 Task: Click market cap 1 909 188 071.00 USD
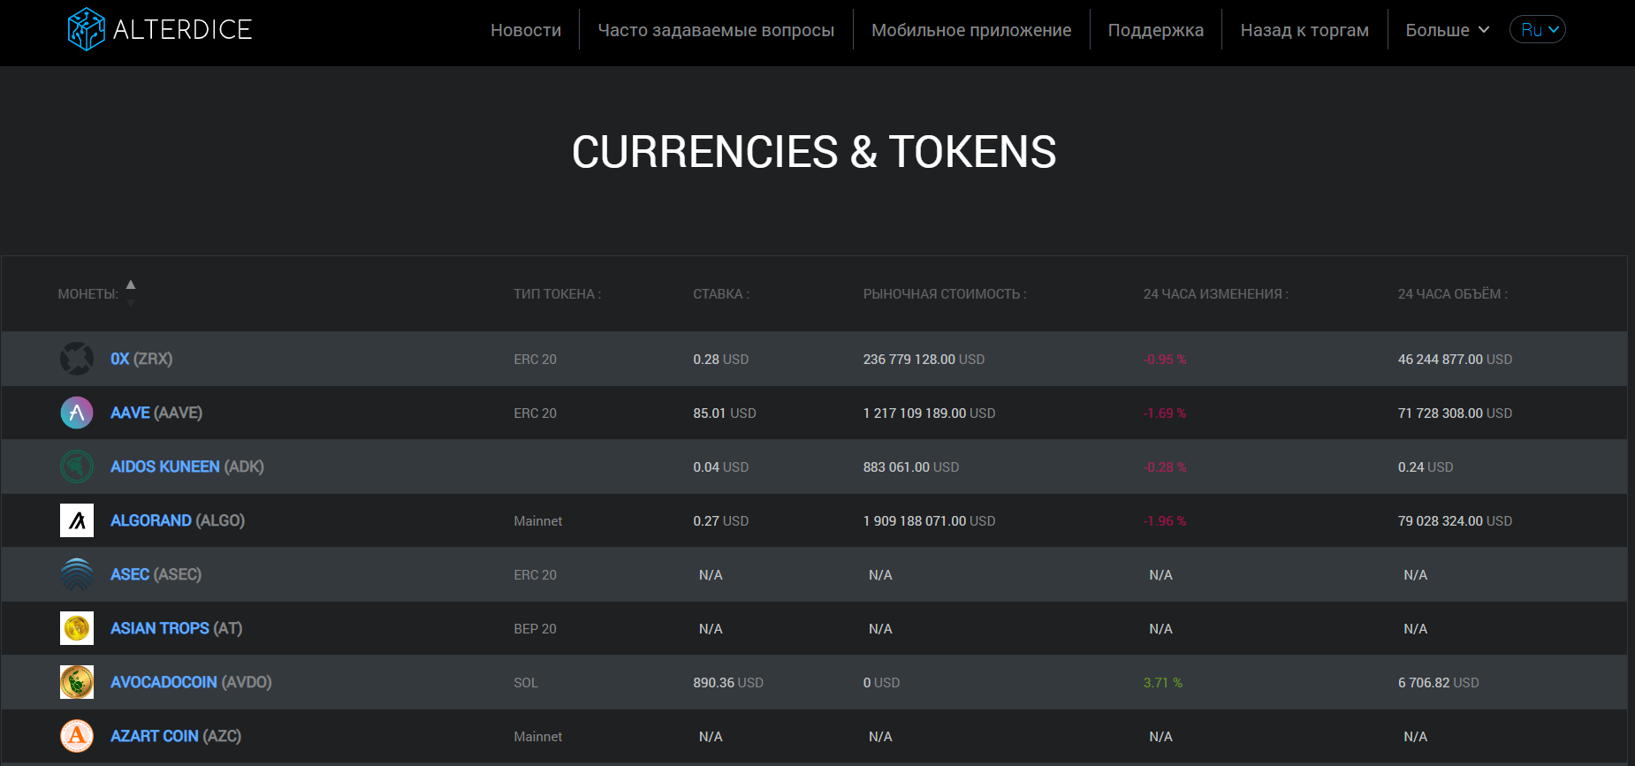pos(929,521)
